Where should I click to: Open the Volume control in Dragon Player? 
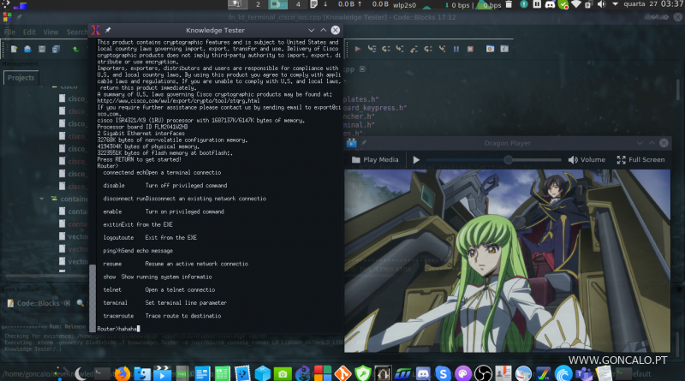point(586,159)
